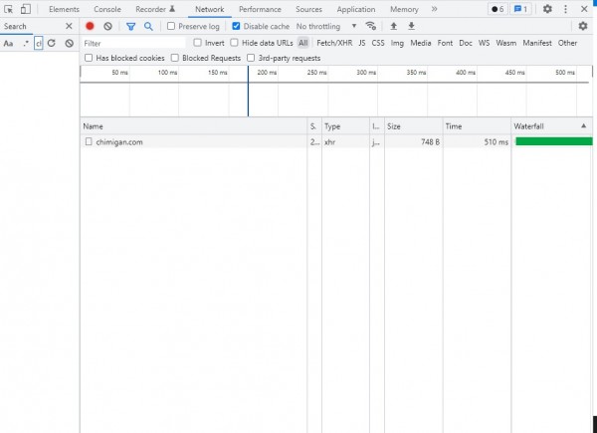Toggle the network filter funnel icon

point(130,26)
